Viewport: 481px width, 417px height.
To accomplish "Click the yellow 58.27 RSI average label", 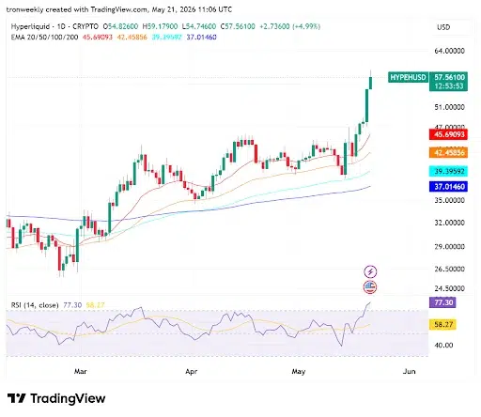I will 442,324.
